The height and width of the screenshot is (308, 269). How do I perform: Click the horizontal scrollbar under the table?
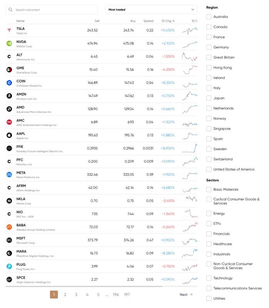click(84, 286)
